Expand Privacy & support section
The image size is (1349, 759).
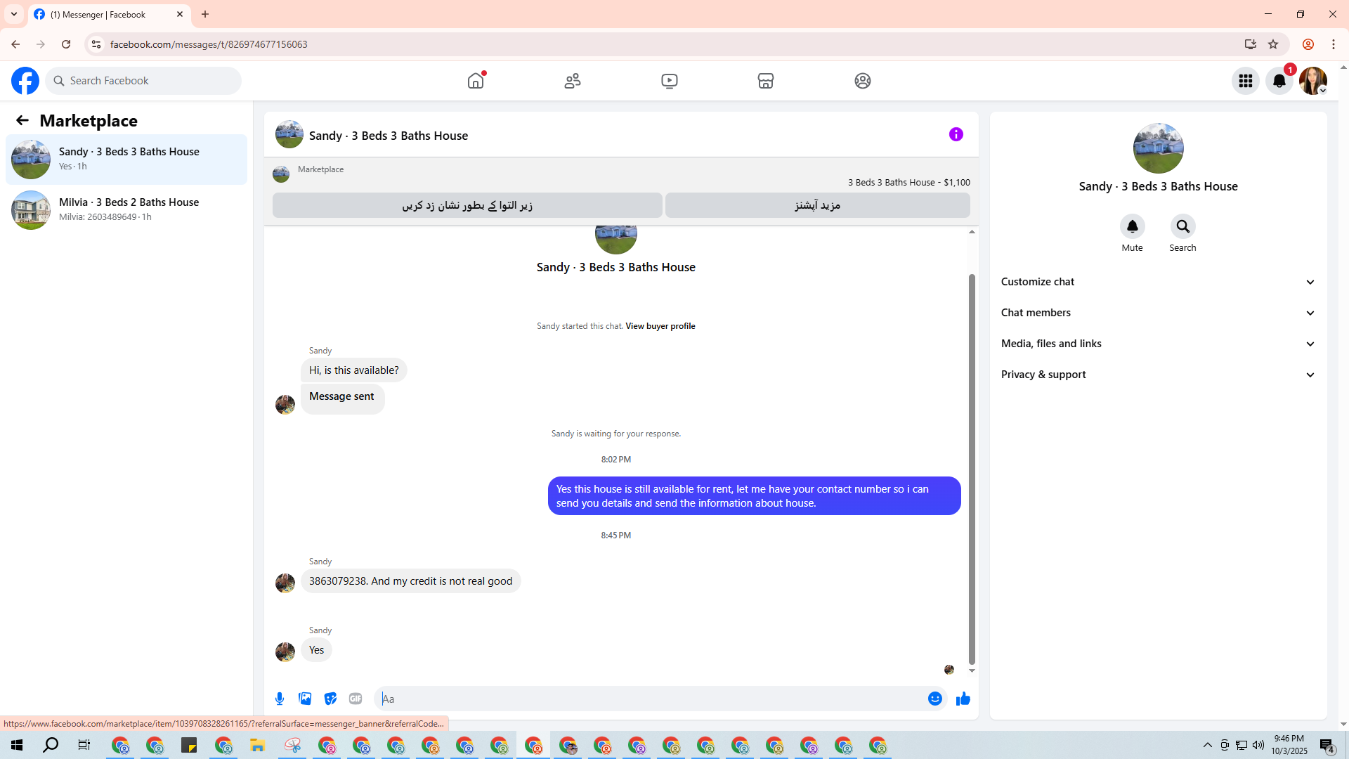pos(1158,375)
